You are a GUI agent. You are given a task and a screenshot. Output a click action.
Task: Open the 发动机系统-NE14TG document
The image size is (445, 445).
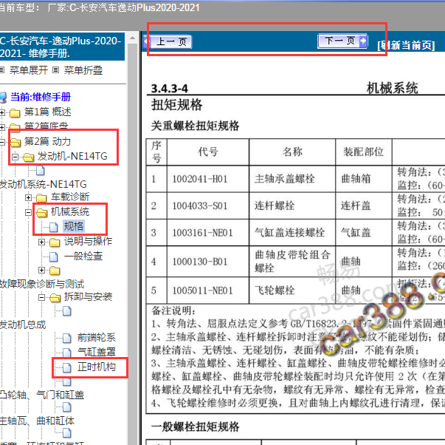tap(43, 184)
